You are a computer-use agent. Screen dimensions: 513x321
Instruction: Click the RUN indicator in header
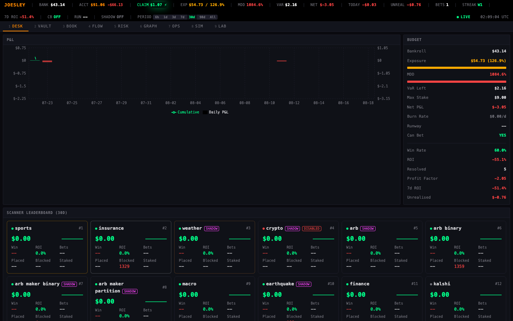click(x=81, y=17)
